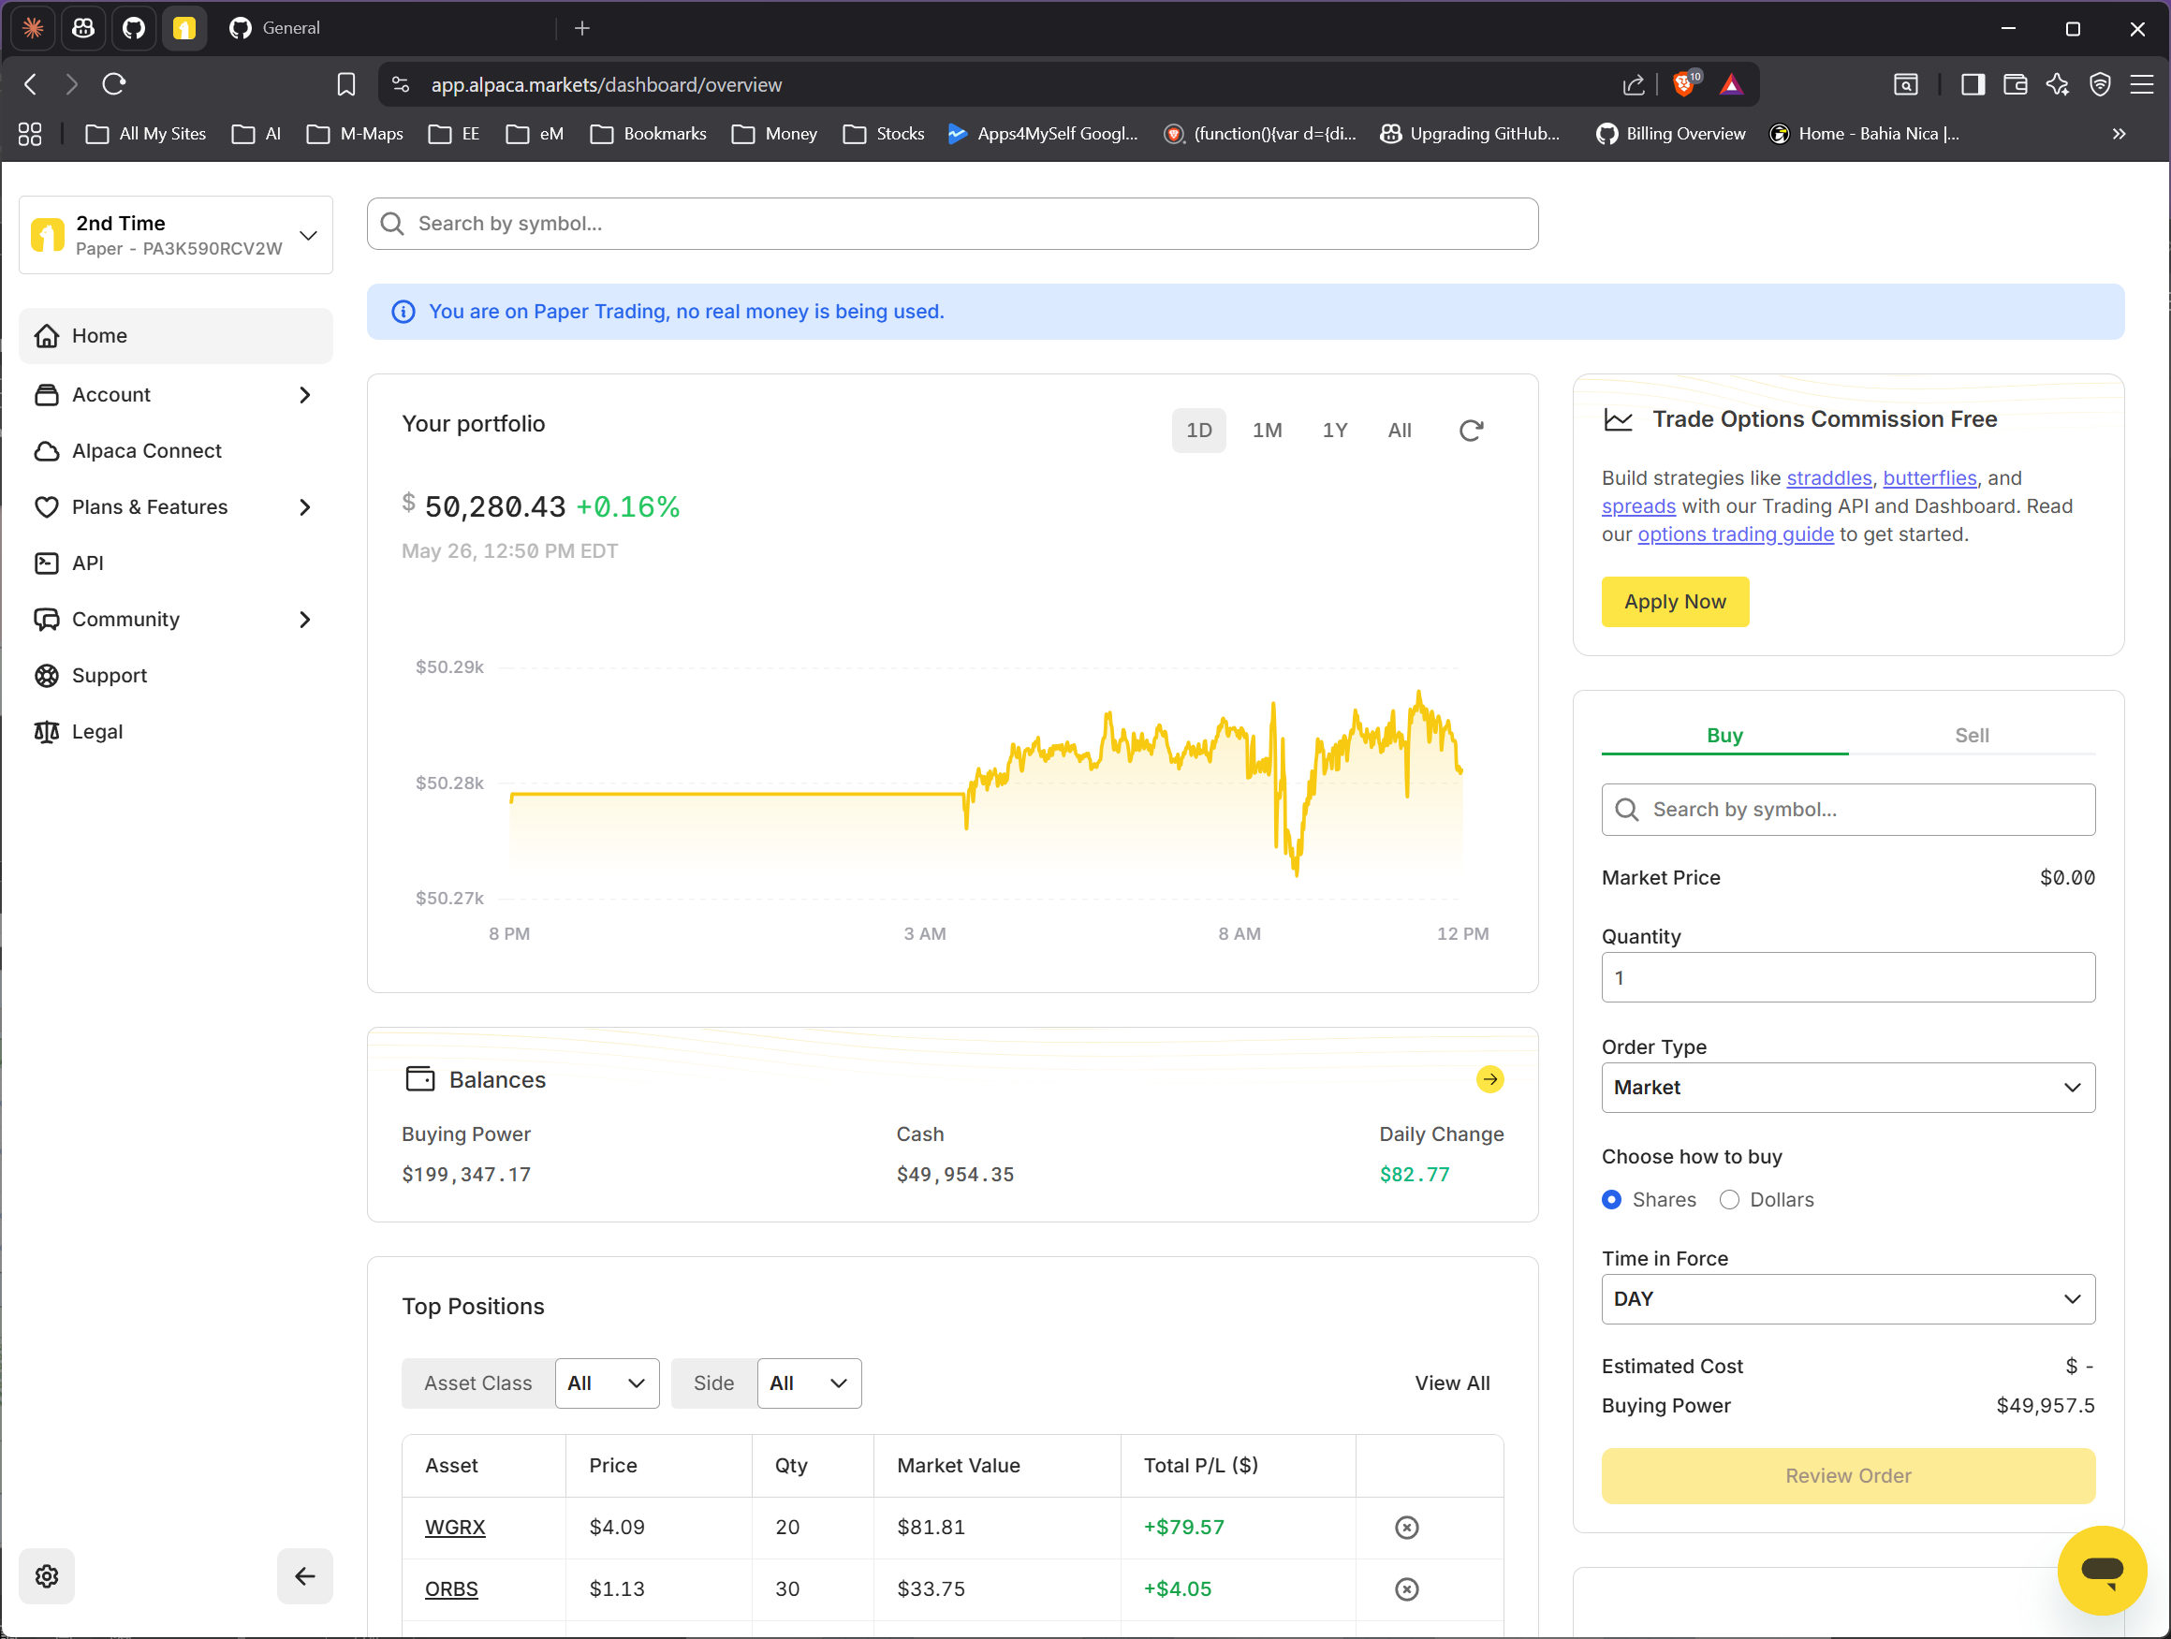
Task: Expand the Asset Class filter dropdown
Action: tap(607, 1382)
